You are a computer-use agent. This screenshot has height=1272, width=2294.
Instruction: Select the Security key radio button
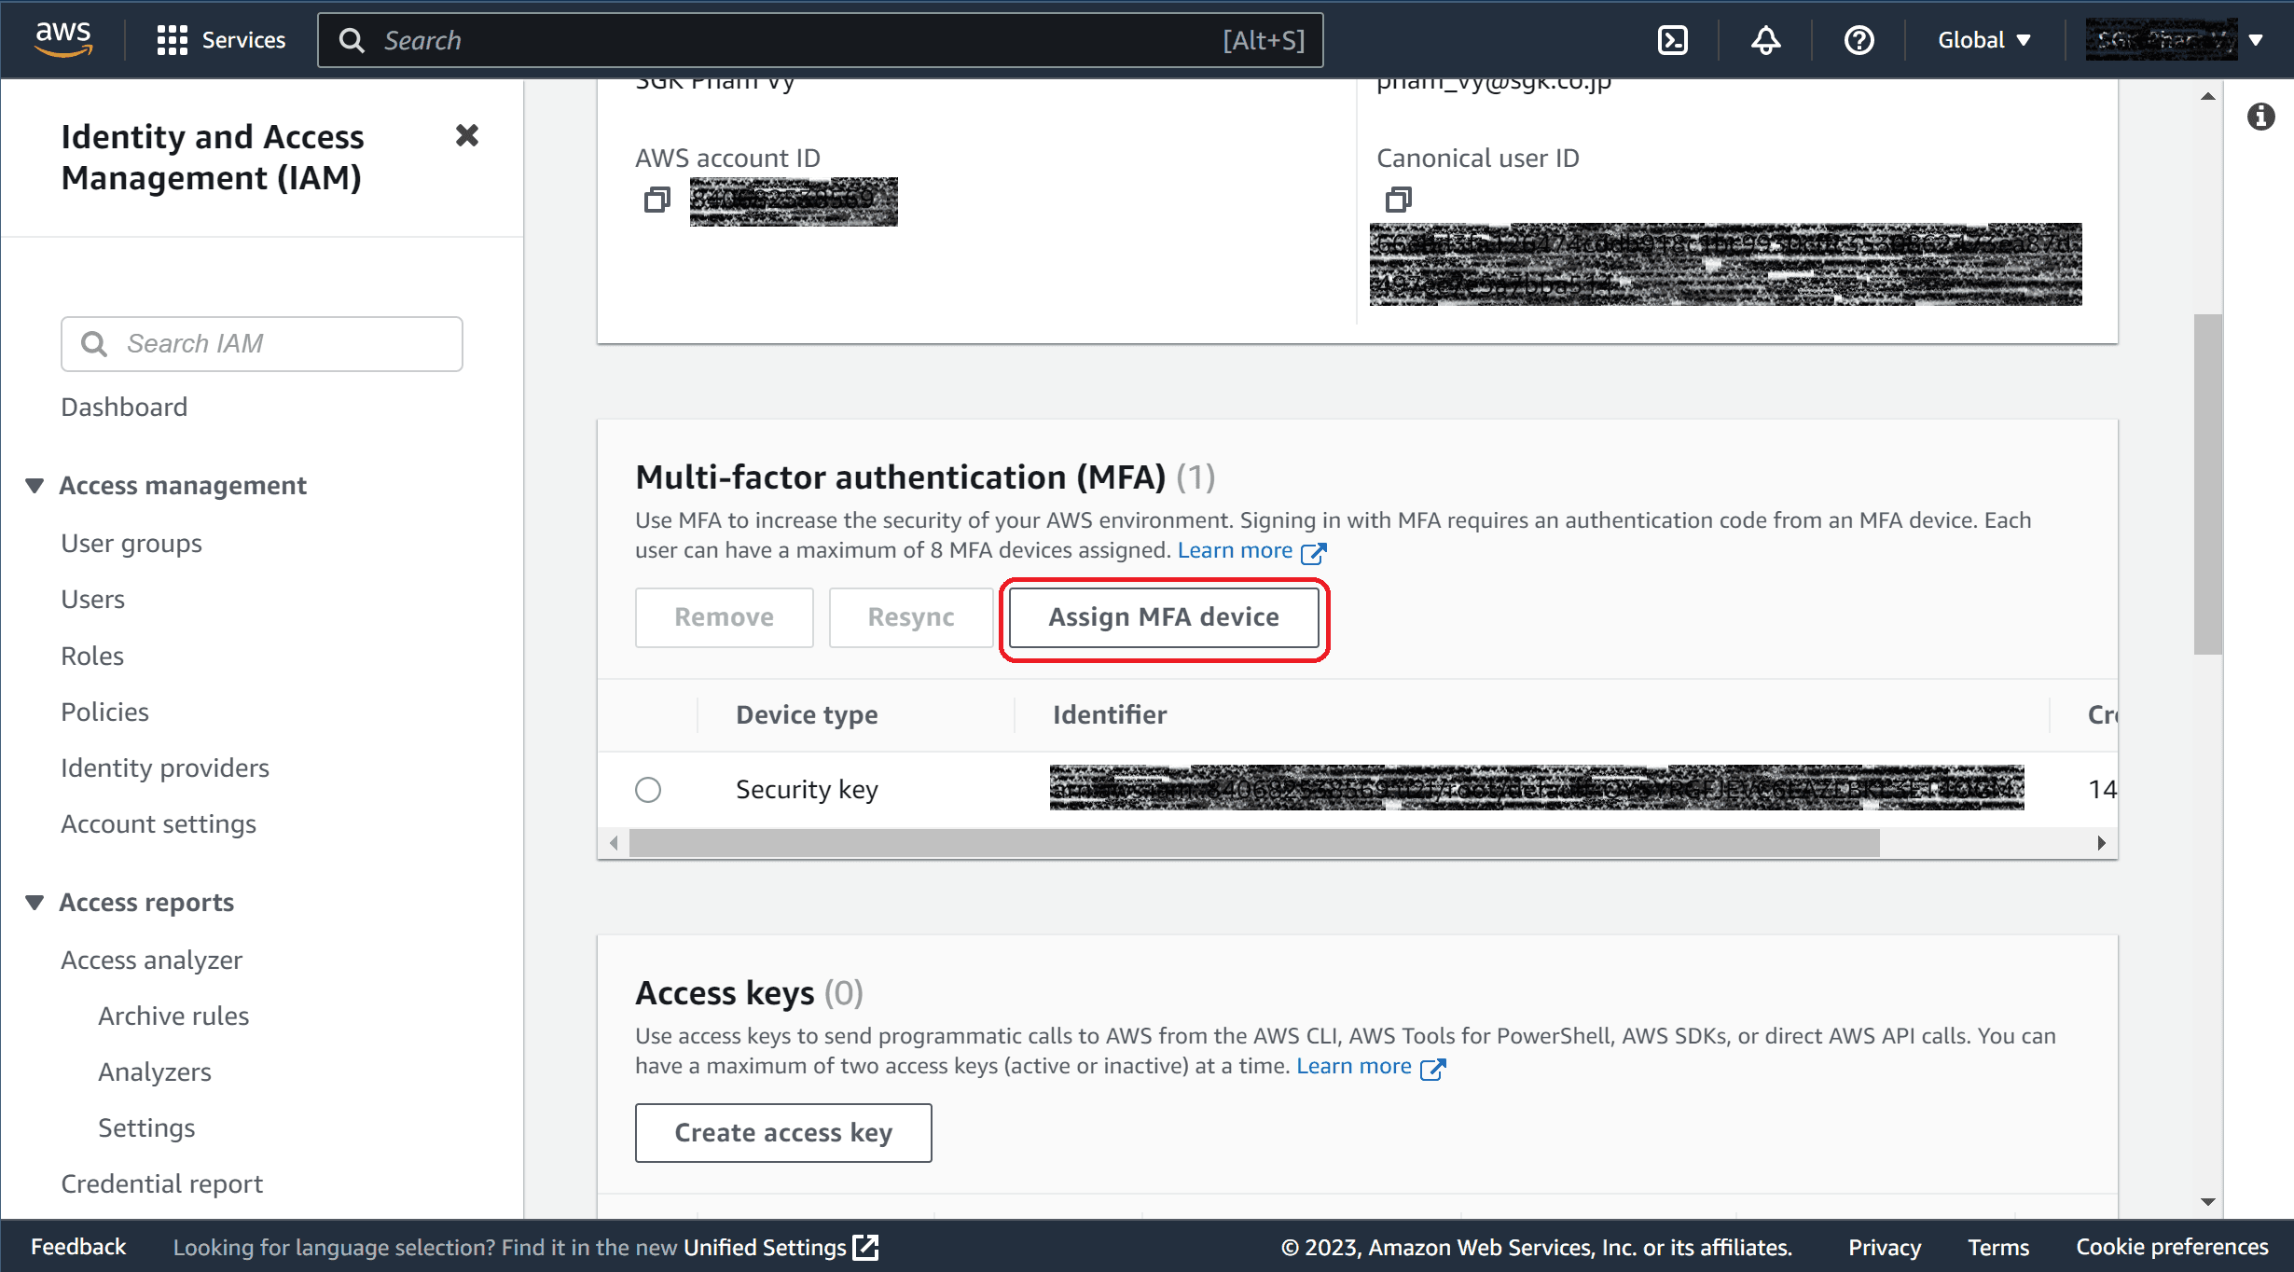648,790
